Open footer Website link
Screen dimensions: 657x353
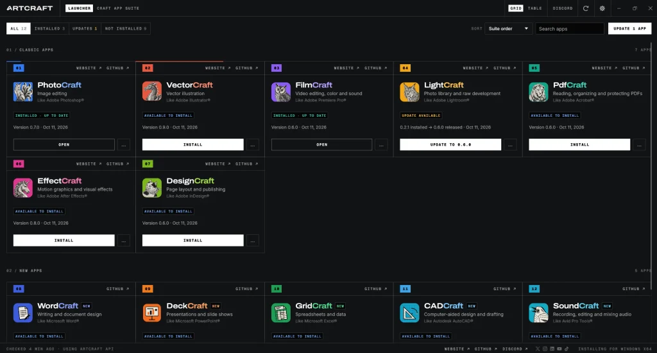457,349
